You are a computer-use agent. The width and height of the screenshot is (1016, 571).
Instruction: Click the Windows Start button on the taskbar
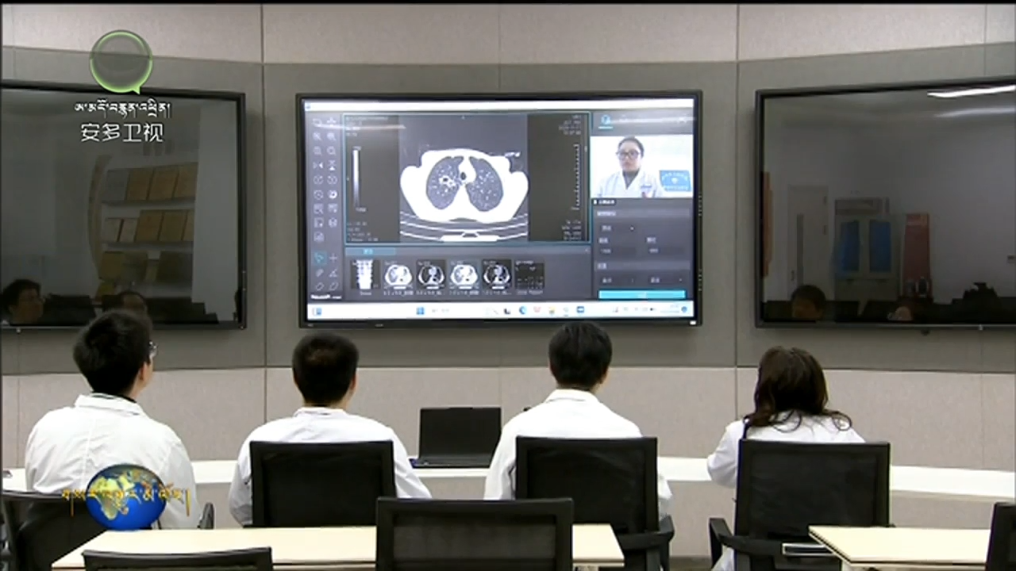(x=420, y=310)
